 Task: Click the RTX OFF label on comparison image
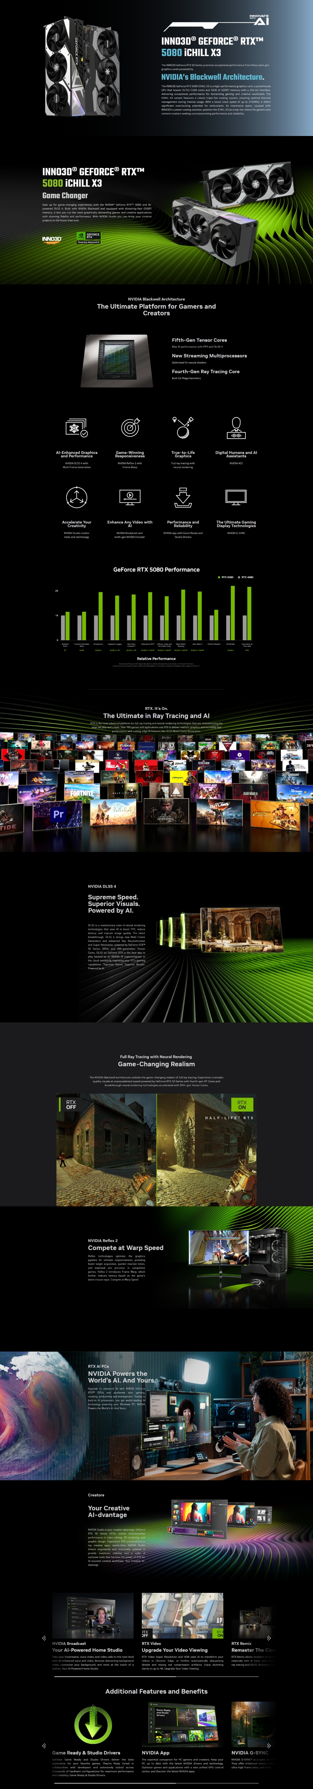pos(71,1104)
